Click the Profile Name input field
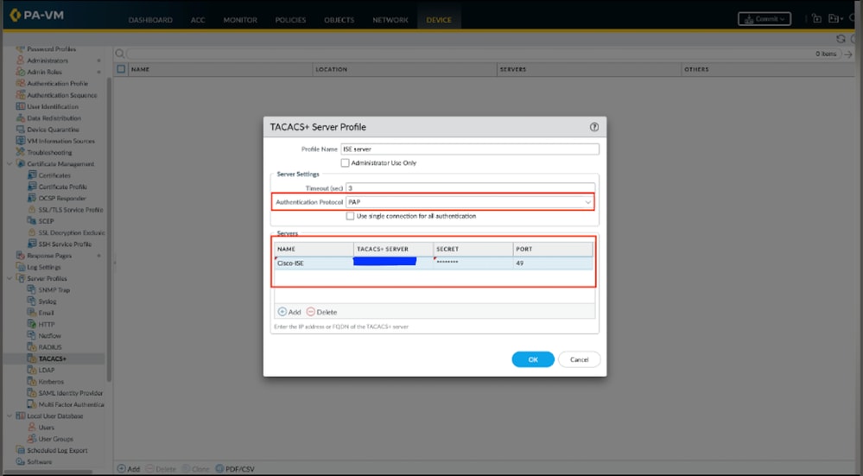Image resolution: width=863 pixels, height=476 pixels. pos(470,149)
